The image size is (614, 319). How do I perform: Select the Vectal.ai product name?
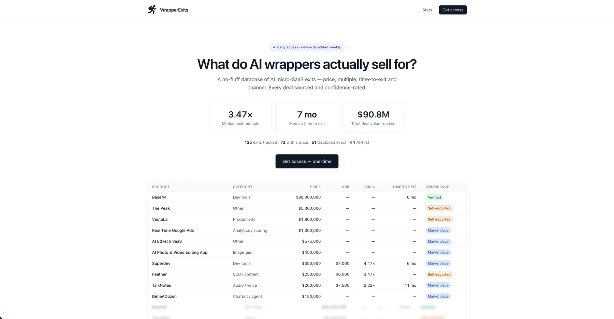160,220
